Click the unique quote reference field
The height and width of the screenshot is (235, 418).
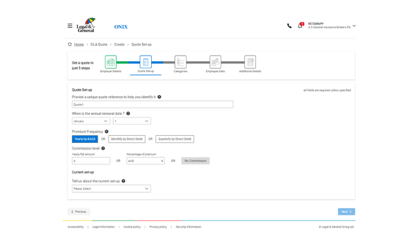[152, 105]
